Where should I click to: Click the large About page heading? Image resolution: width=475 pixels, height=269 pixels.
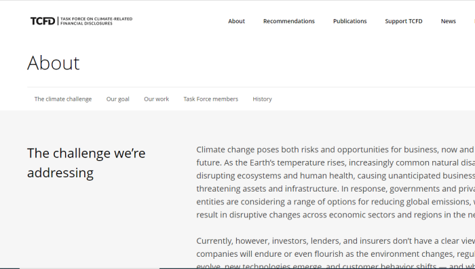[x=54, y=63]
